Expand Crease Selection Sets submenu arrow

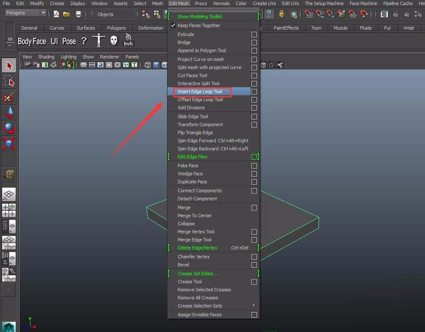click(x=253, y=306)
